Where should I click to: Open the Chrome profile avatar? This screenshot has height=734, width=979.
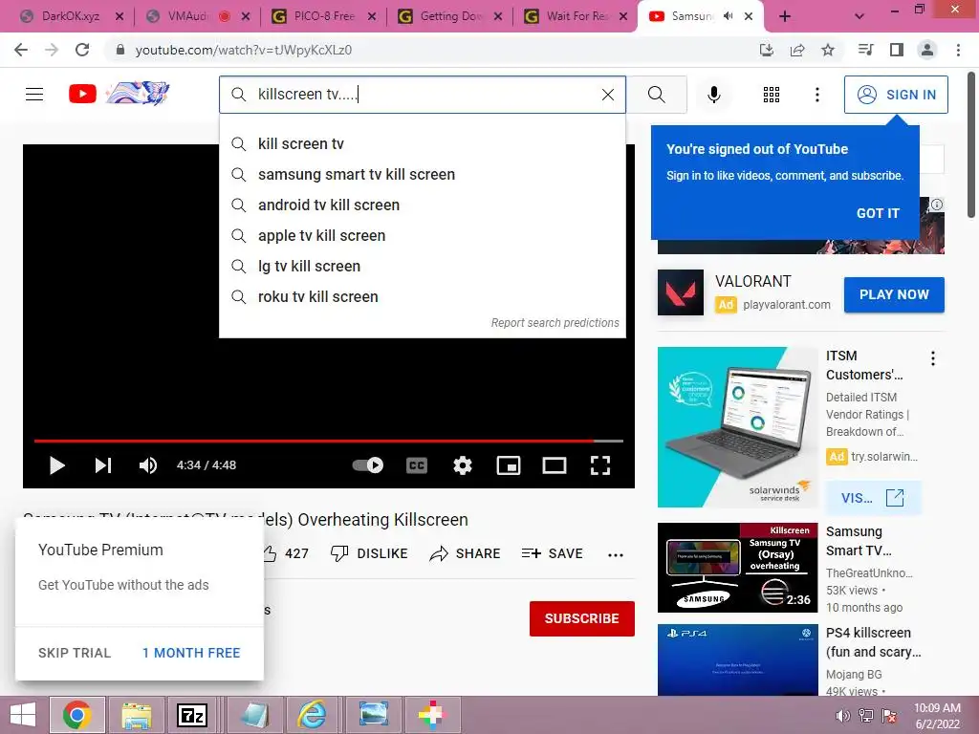(927, 50)
